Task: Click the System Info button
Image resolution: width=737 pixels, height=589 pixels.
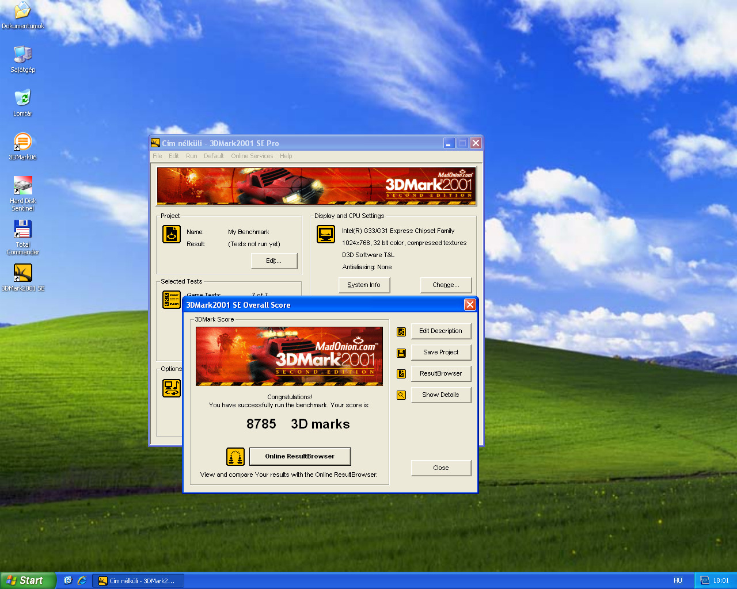Action: point(364,285)
